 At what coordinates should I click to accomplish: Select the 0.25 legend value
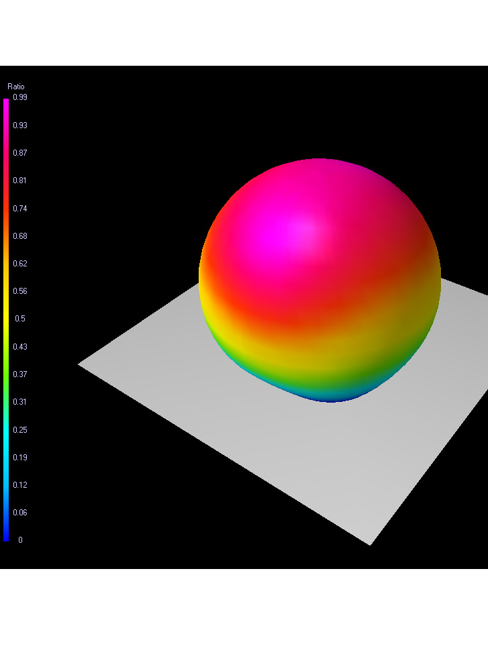[x=19, y=429]
